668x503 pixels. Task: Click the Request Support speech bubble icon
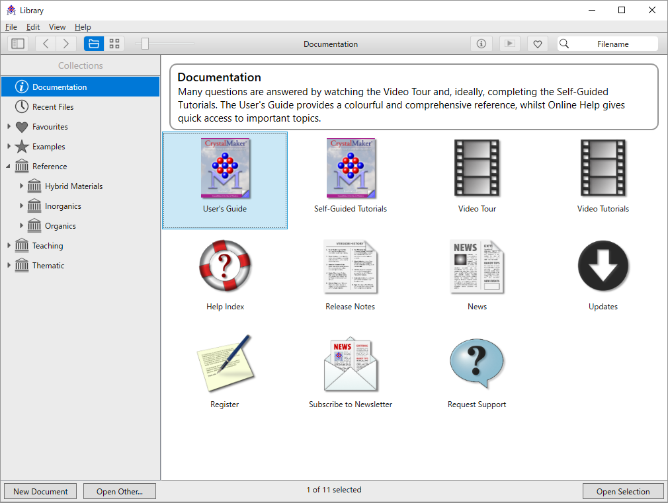coord(477,364)
